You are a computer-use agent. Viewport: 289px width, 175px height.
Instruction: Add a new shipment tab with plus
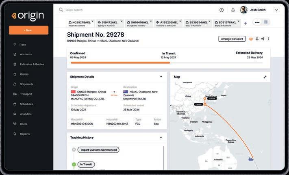(x=245, y=23)
